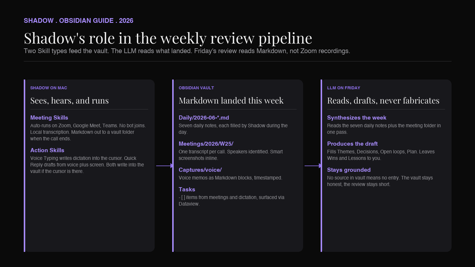Click the 'OBSIDIAN VAULT' label
The image size is (475, 267).
(196, 88)
